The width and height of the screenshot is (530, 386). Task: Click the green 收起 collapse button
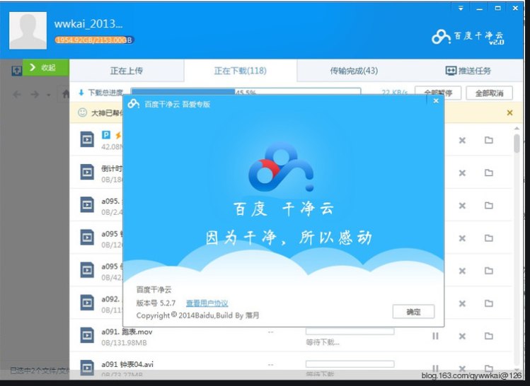46,68
